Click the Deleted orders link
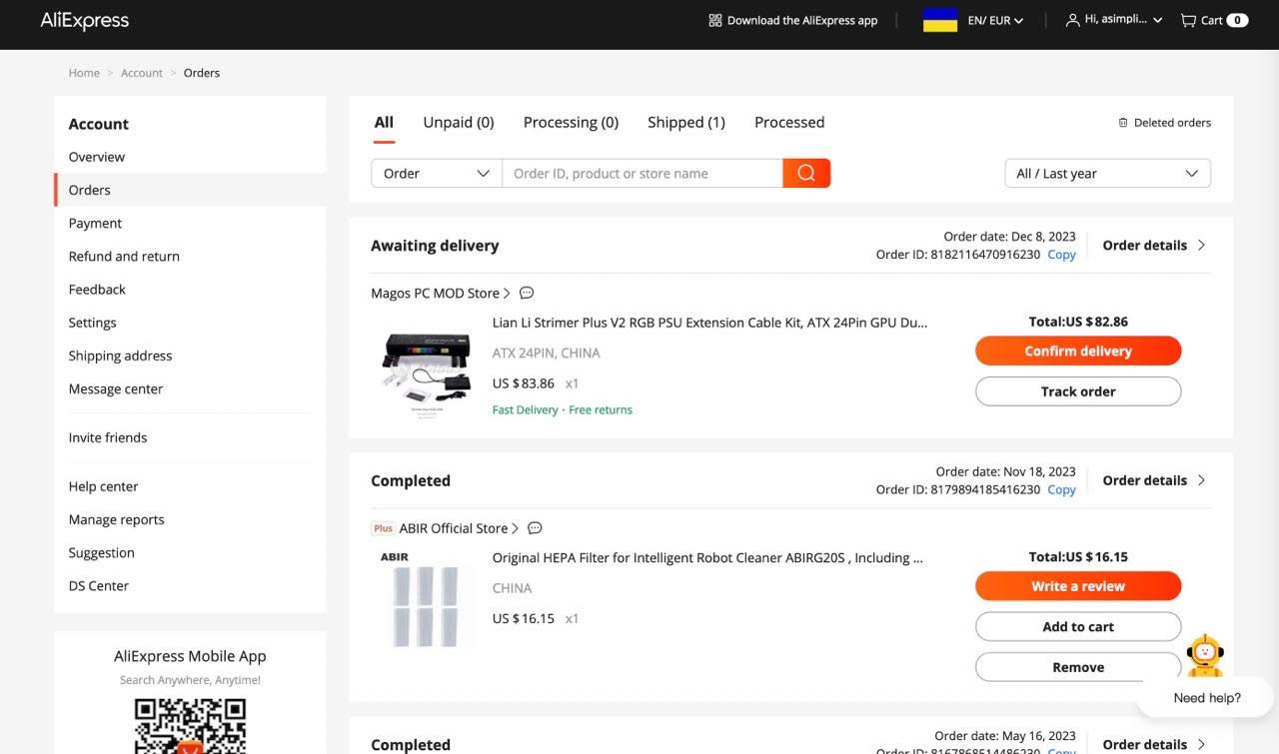The width and height of the screenshot is (1279, 754). tap(1172, 123)
